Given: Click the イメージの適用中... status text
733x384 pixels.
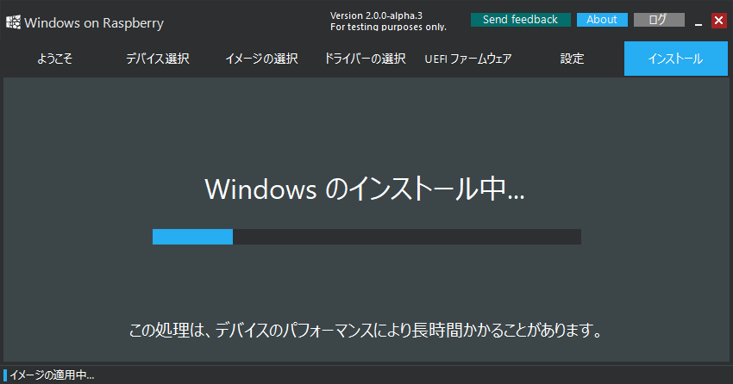Looking at the screenshot, I should (x=52, y=375).
